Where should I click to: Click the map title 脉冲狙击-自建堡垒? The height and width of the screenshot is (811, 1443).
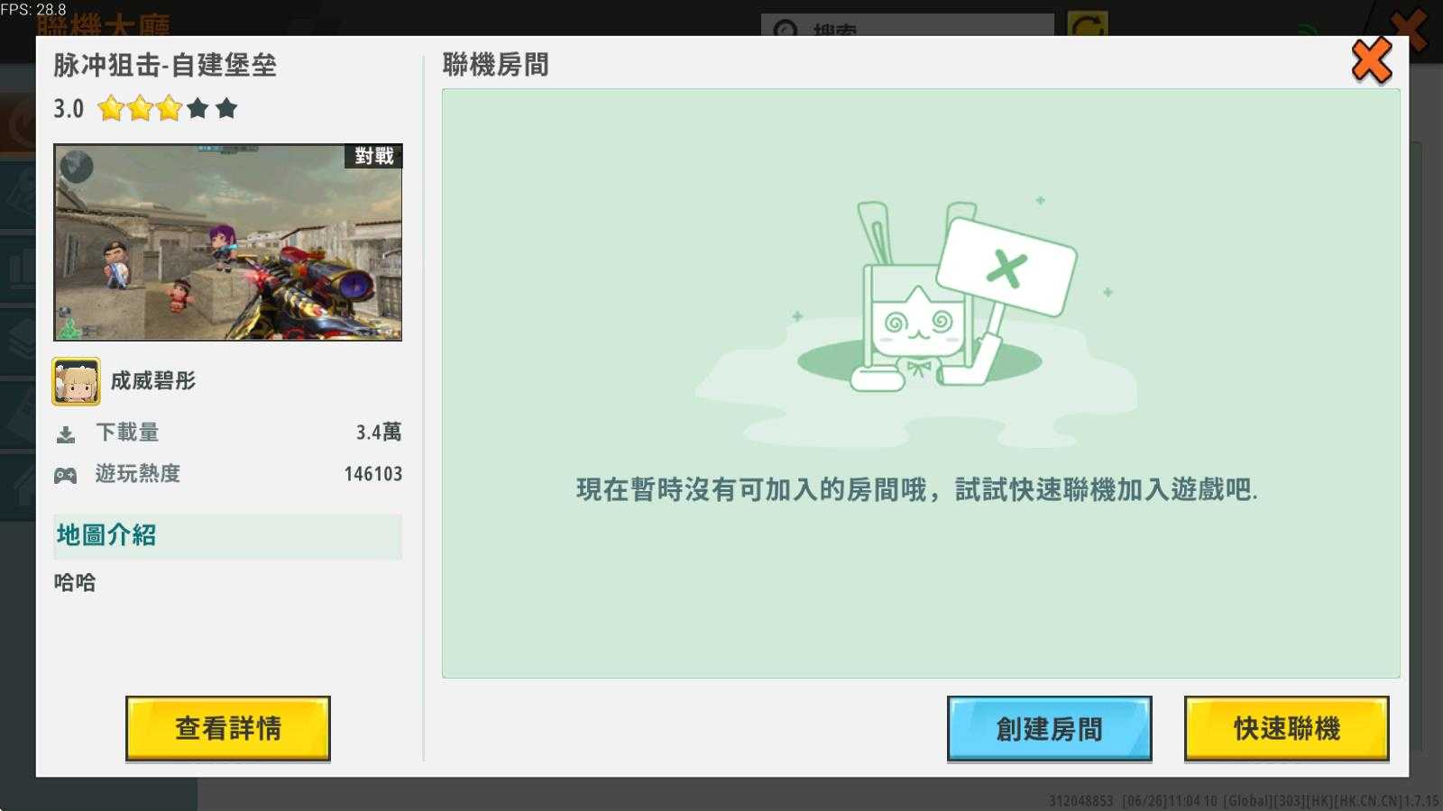click(165, 65)
